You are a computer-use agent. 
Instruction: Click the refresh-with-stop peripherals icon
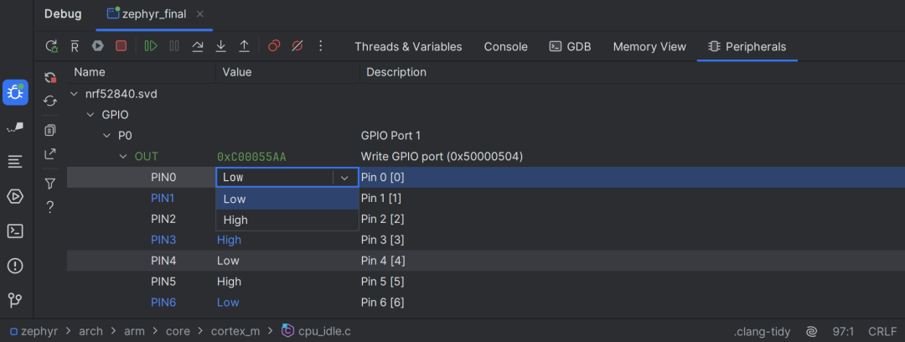coord(50,78)
